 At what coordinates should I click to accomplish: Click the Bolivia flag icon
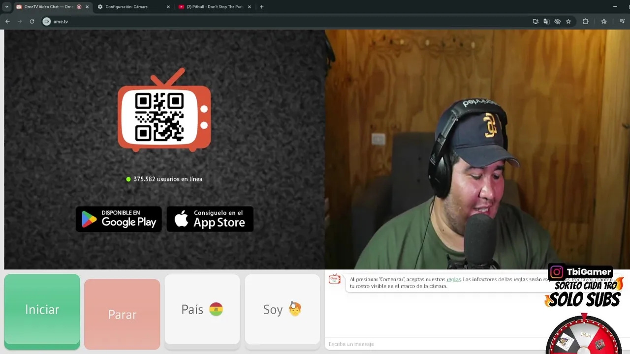point(216,309)
